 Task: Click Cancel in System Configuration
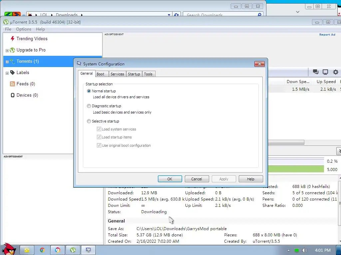pos(197,179)
